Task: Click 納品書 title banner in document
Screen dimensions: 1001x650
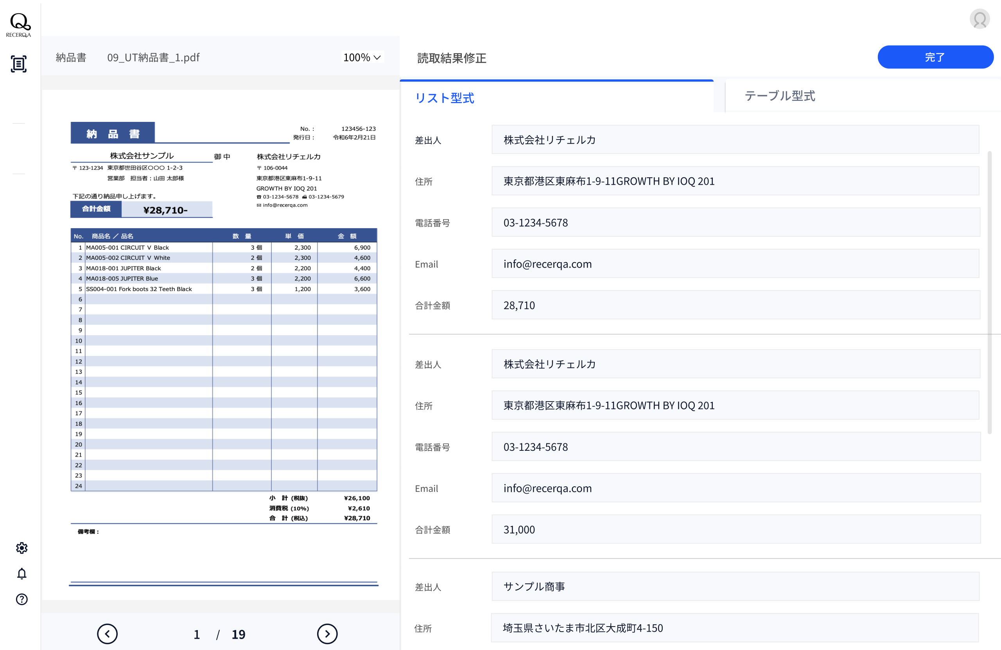Action: tap(113, 133)
